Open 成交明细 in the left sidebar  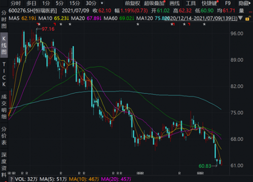[4, 107]
